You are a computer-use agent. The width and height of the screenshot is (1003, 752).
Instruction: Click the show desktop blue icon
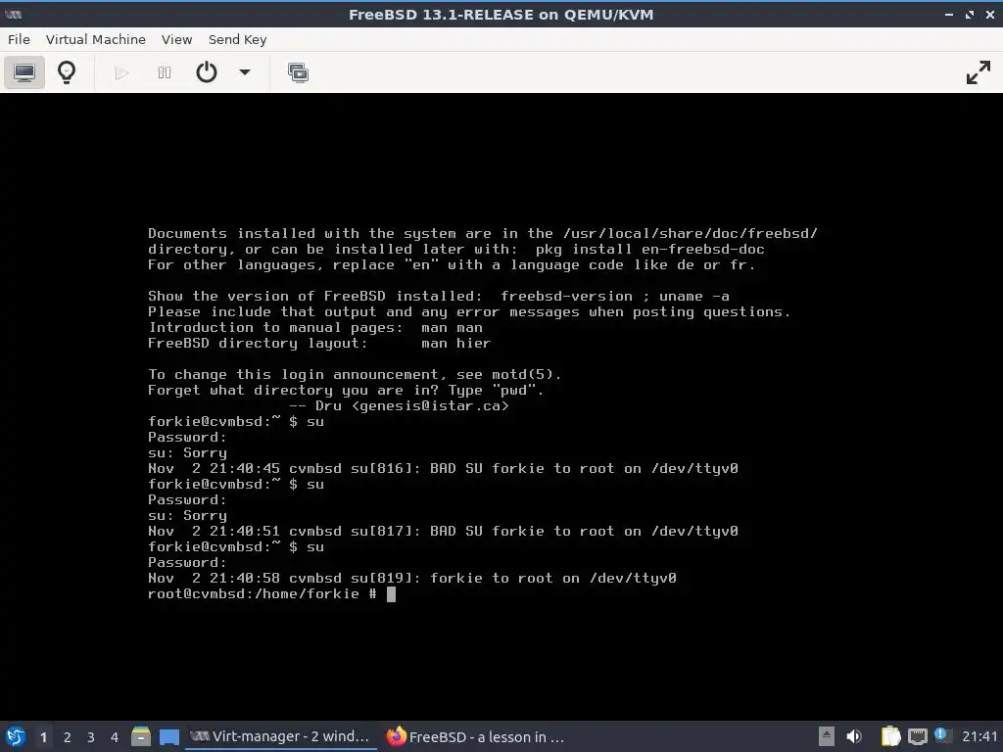[x=168, y=736]
